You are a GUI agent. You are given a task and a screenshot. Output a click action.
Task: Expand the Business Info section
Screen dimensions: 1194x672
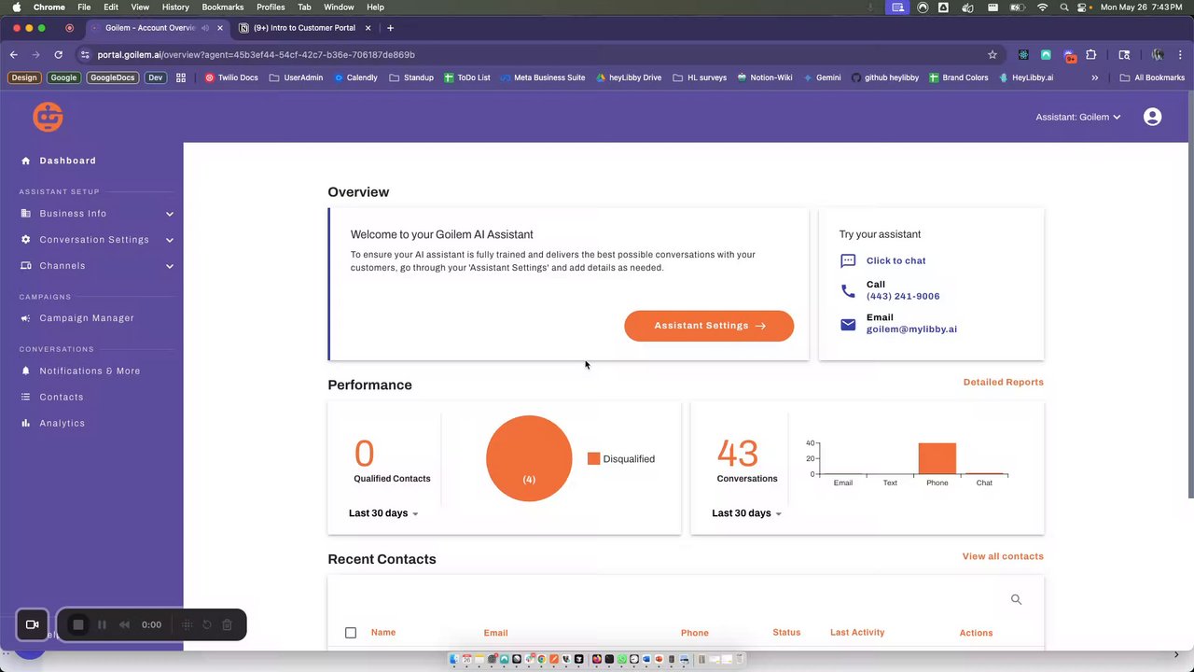point(170,214)
